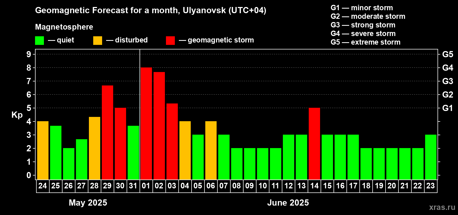Click date label 31 on the axis
The width and height of the screenshot is (458, 215).
point(133,186)
